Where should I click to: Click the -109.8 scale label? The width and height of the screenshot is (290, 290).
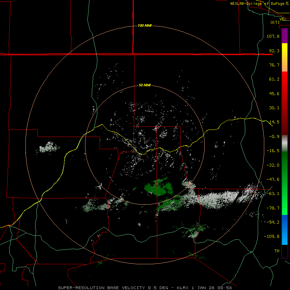click(272, 237)
